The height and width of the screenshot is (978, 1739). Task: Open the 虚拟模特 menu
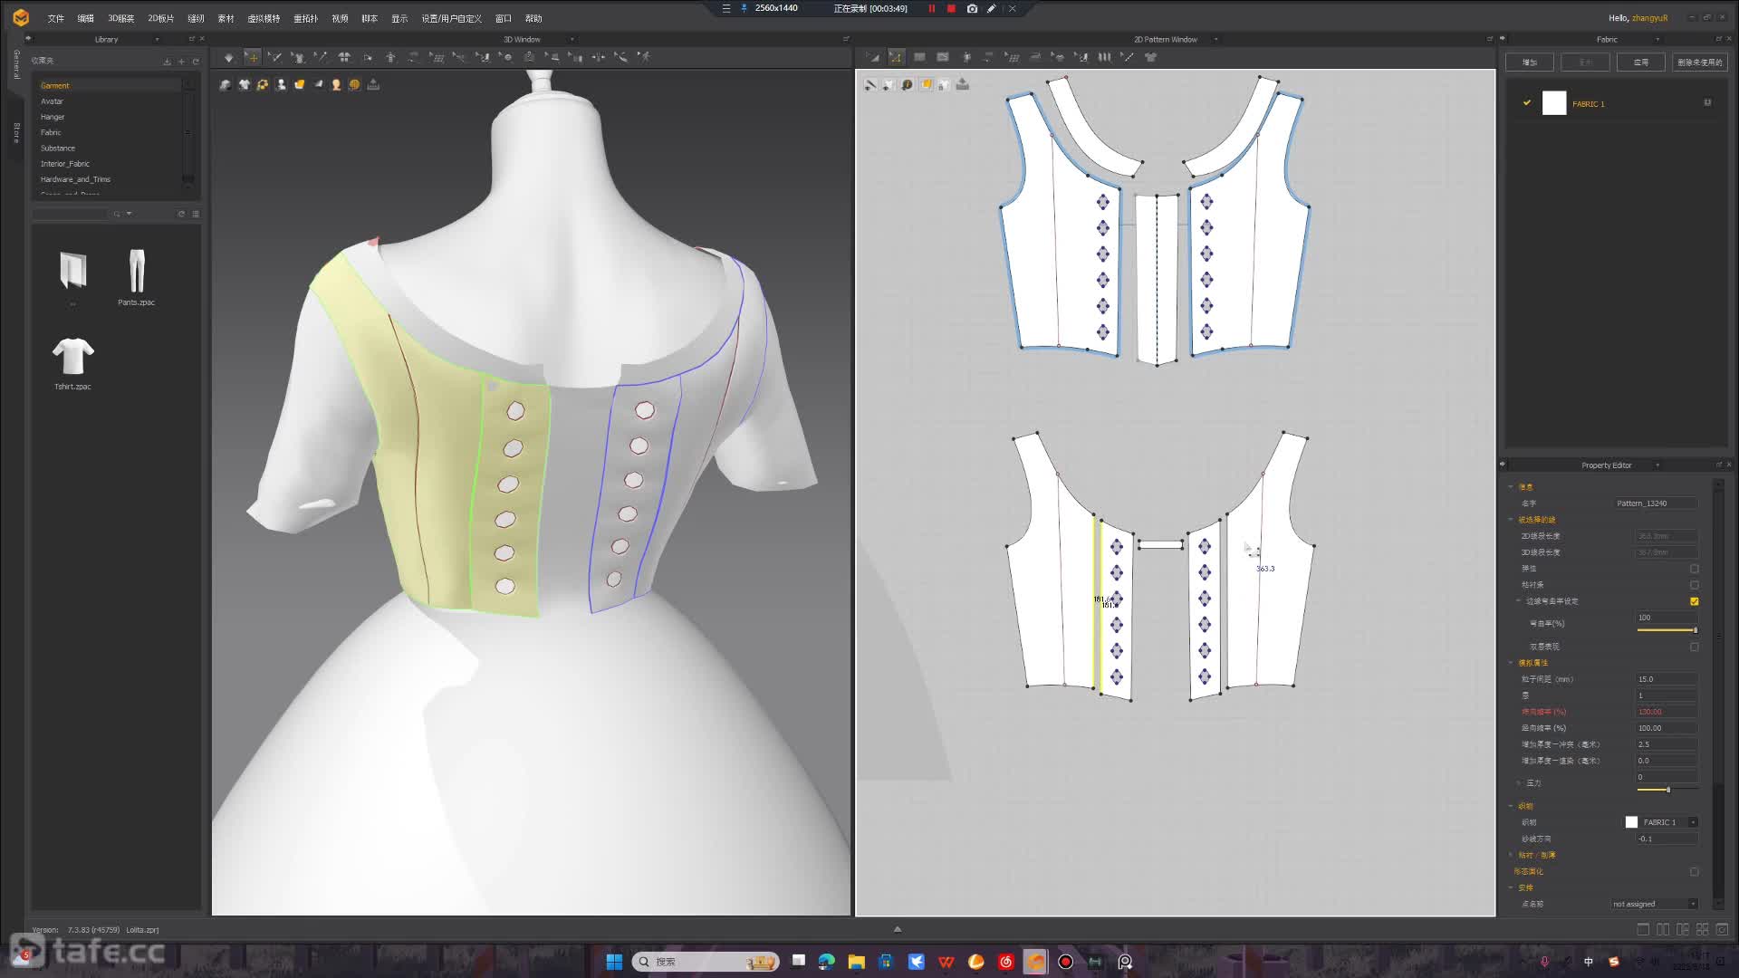[x=264, y=18]
